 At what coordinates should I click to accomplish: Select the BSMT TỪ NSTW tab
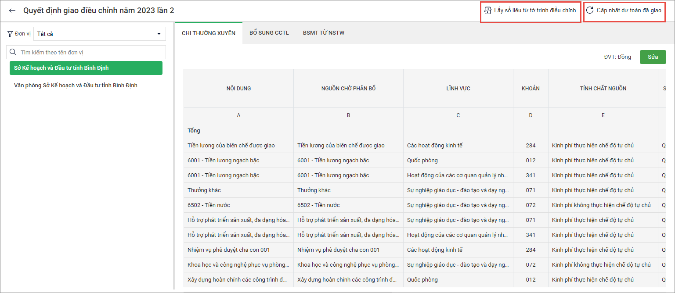point(323,33)
